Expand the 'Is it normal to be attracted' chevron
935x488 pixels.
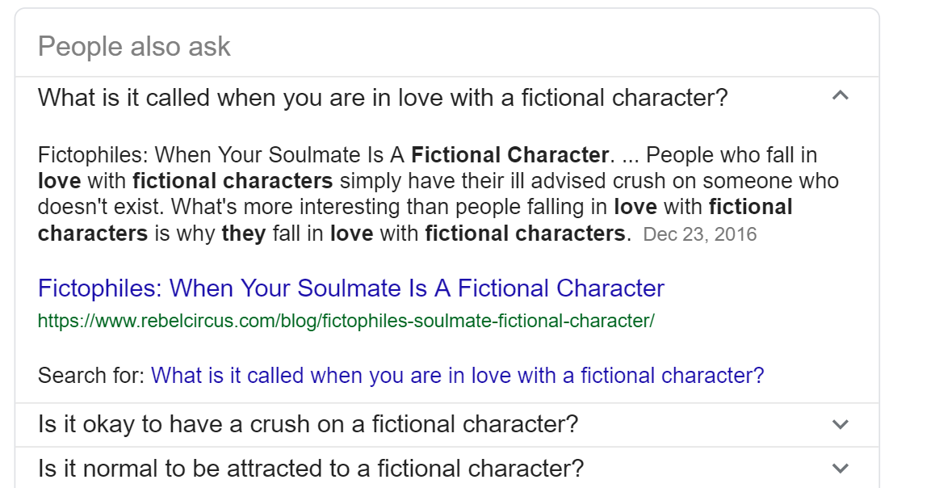[840, 468]
